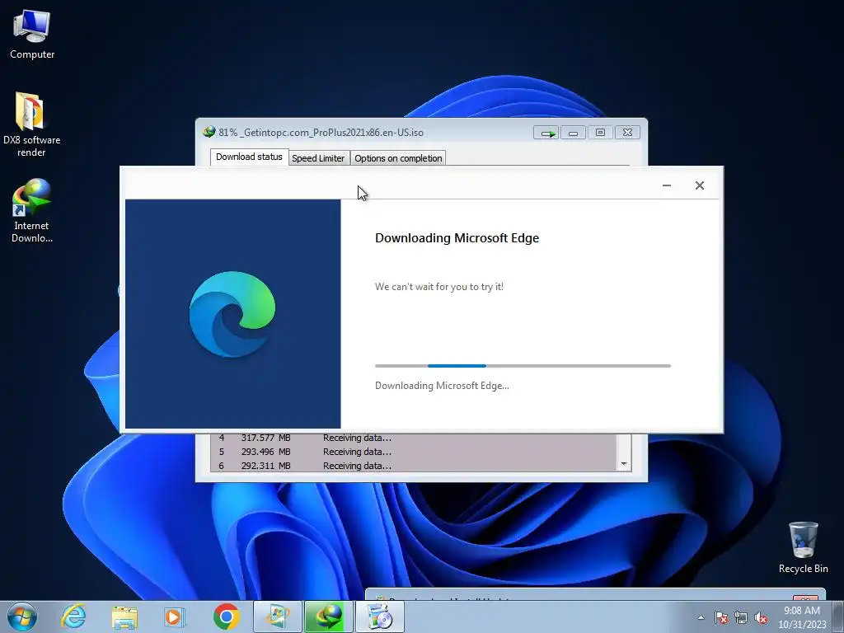844x633 pixels.
Task: Open Windows Media Player from the taskbar
Action: click(174, 617)
